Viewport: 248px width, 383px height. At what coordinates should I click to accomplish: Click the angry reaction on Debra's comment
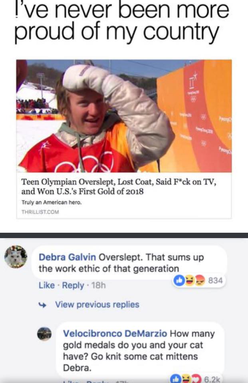pyautogui.click(x=200, y=280)
